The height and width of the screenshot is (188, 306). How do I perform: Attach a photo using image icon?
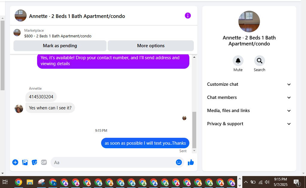pos(25,162)
